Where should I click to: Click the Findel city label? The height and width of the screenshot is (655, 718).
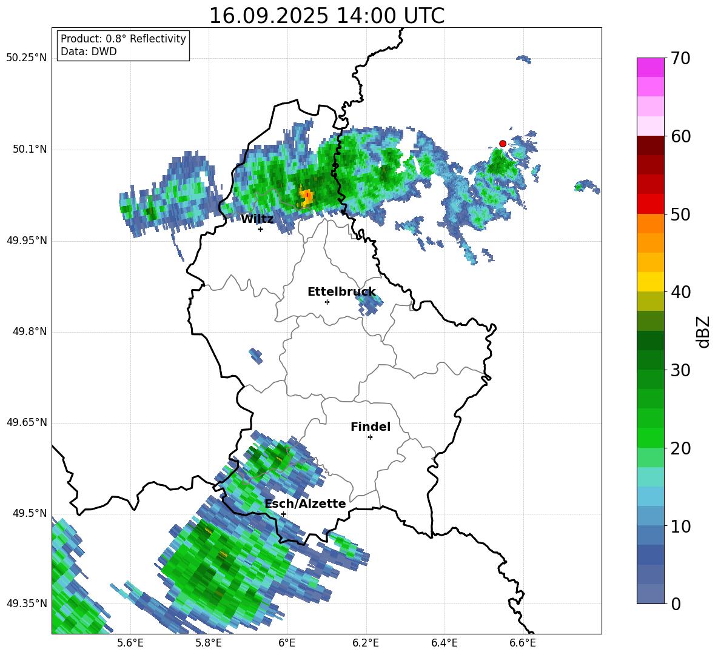tap(371, 427)
